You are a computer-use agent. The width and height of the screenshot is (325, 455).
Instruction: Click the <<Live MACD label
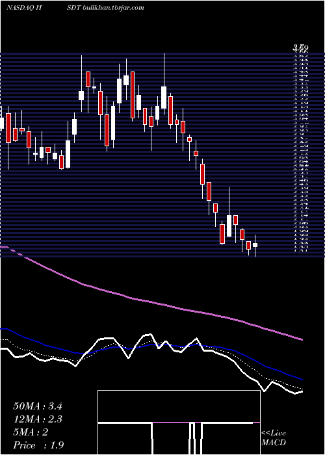[x=274, y=438]
